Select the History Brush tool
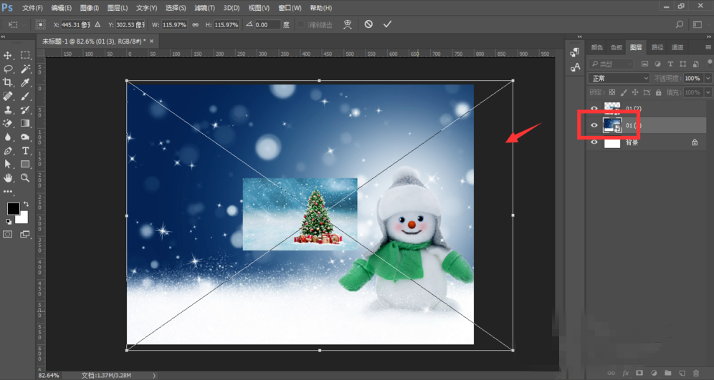 coord(25,109)
